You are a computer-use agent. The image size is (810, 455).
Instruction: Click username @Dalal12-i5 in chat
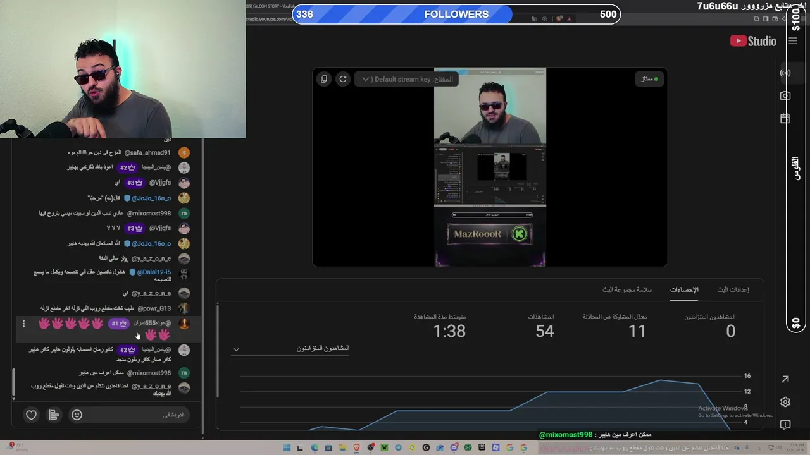pos(154,272)
